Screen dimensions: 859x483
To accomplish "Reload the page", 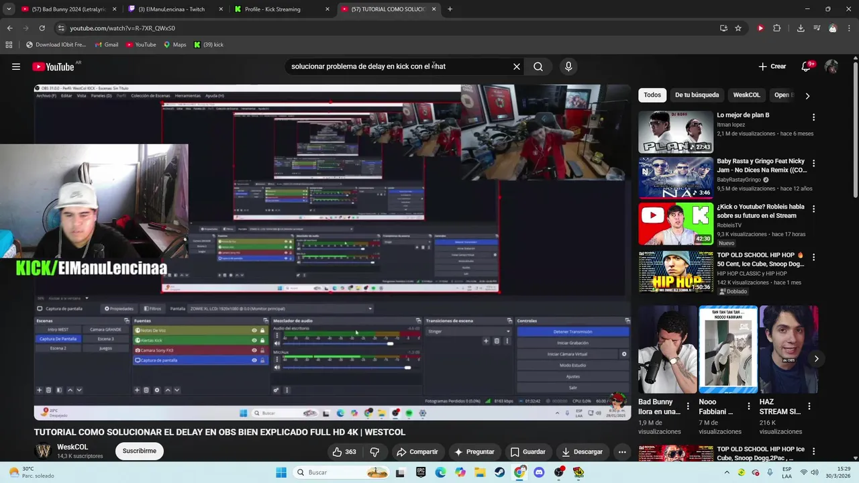I will click(42, 28).
